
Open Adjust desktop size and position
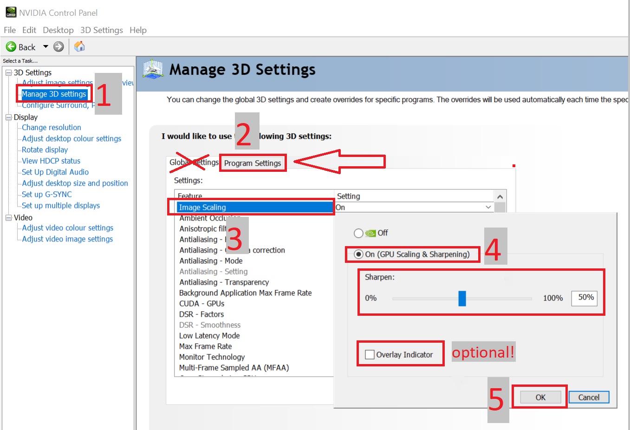coord(75,183)
